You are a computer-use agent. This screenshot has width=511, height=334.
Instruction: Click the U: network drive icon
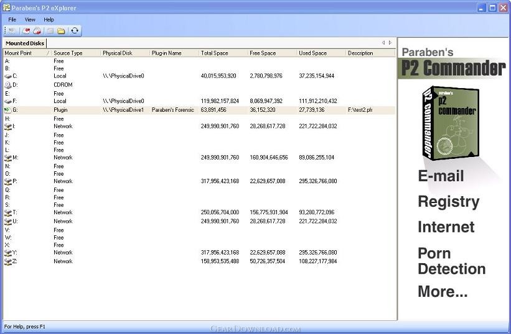pyautogui.click(x=8, y=222)
